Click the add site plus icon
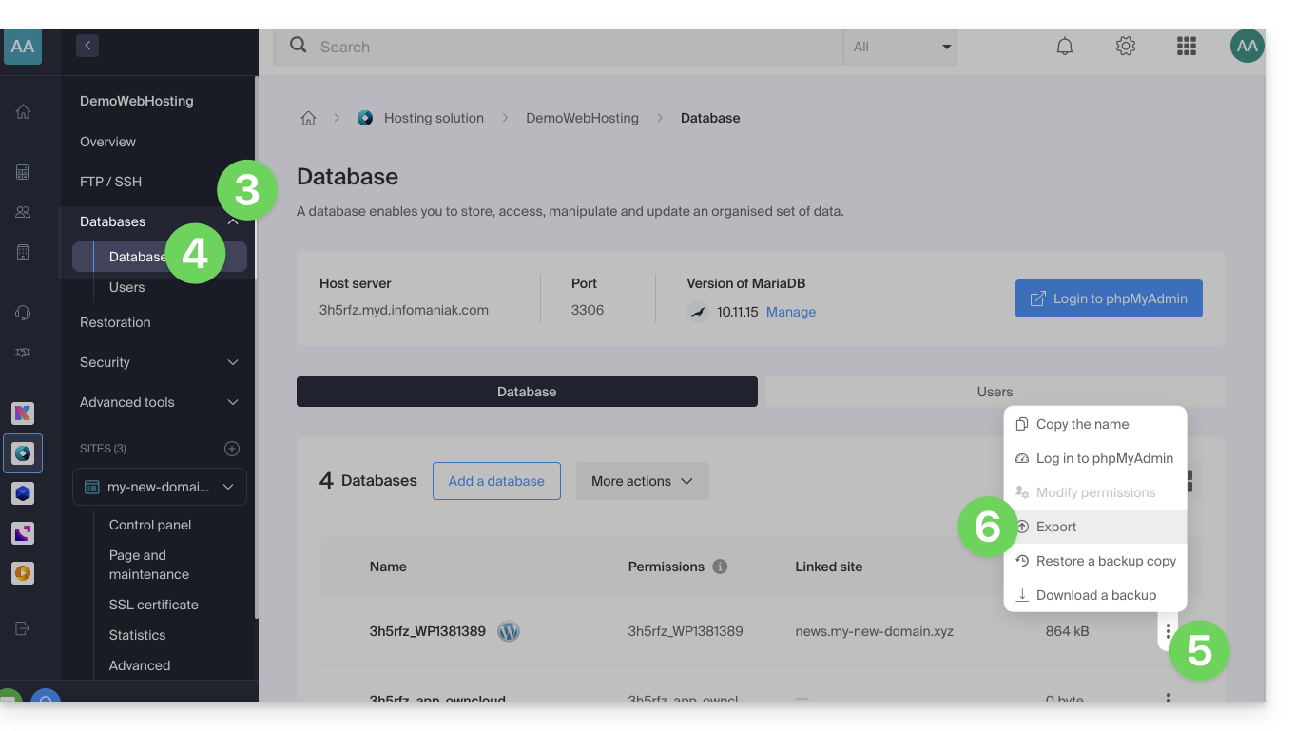Viewport: 1295px width, 731px height. point(232,449)
